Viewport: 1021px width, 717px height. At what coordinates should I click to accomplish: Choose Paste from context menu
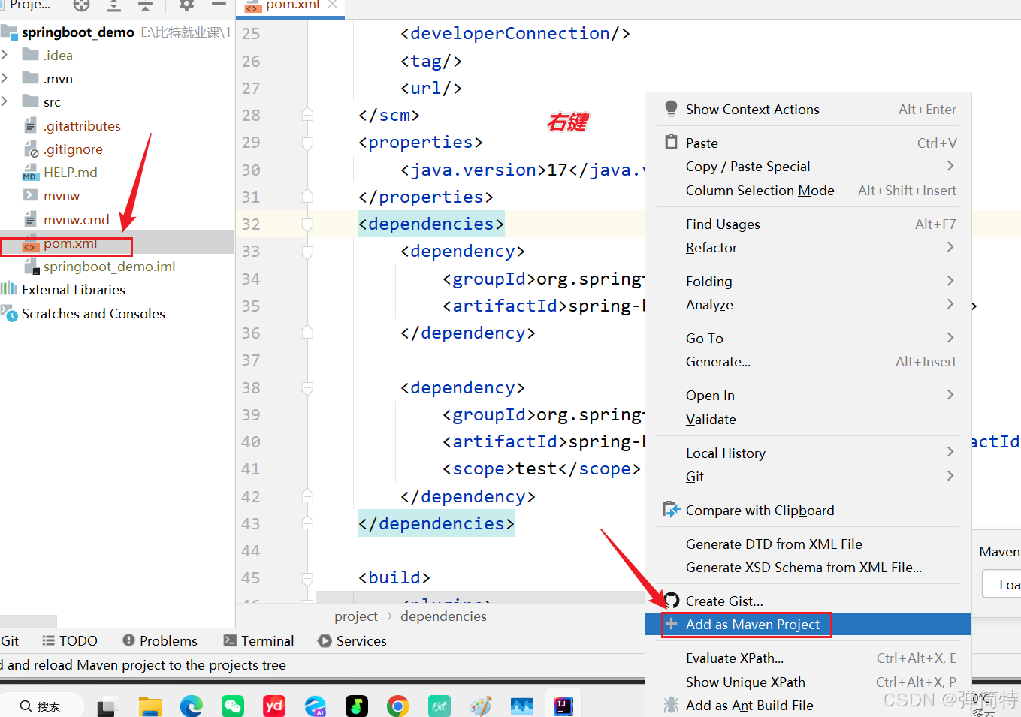point(808,143)
